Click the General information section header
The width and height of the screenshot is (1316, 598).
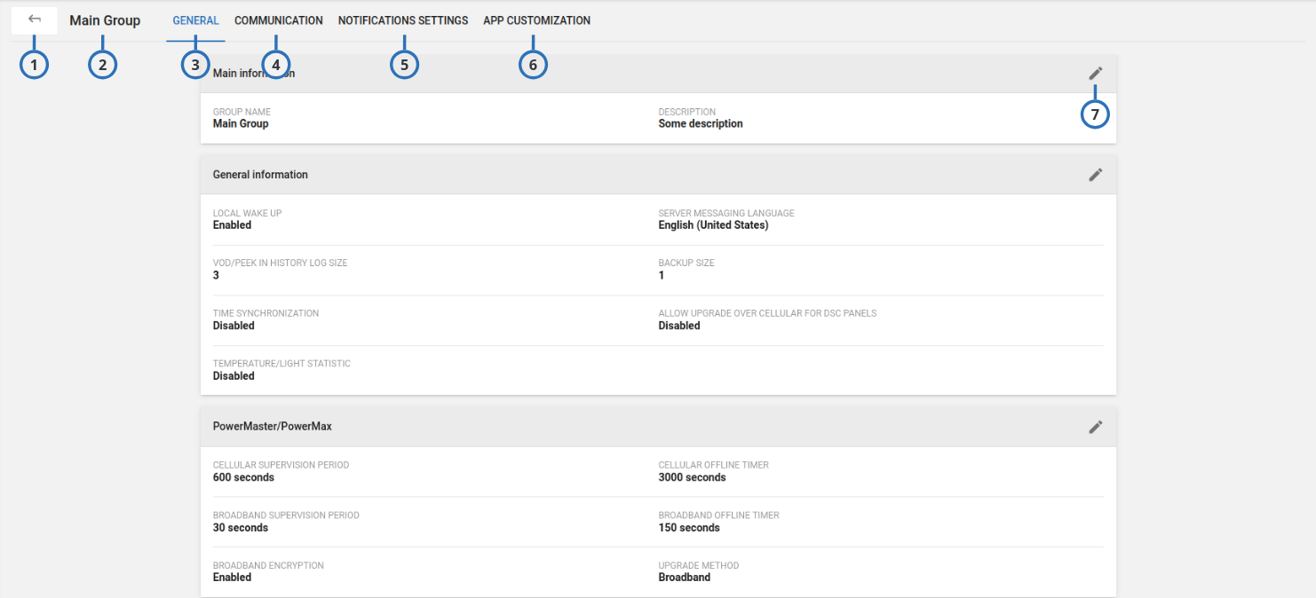(x=260, y=175)
